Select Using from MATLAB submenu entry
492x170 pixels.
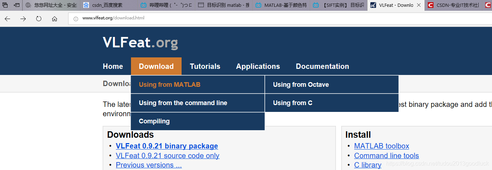tap(198, 85)
